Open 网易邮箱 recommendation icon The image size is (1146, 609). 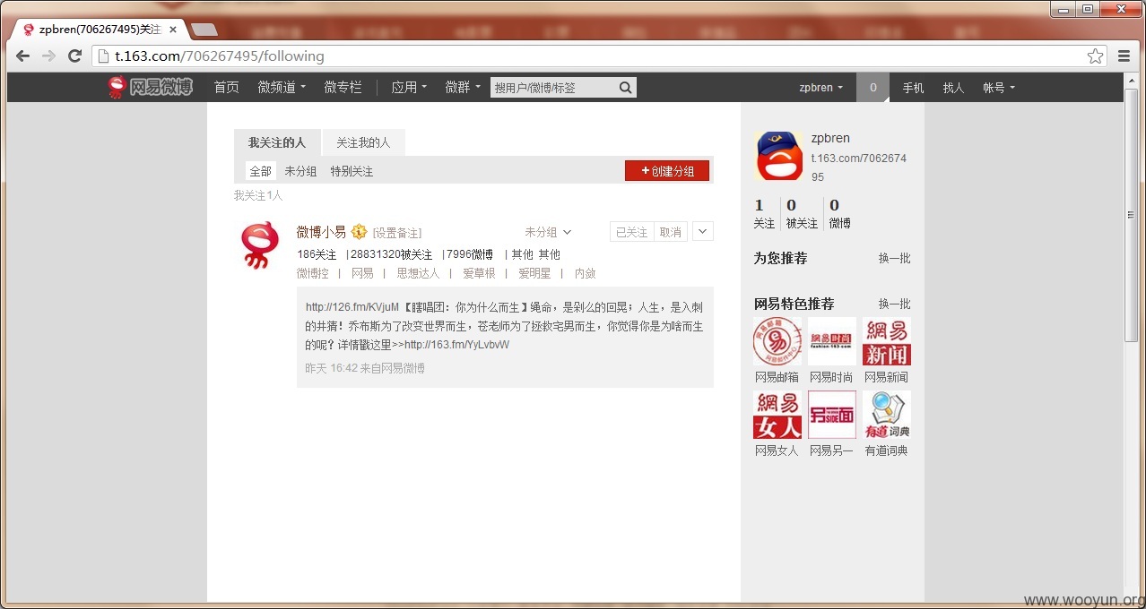tap(777, 342)
